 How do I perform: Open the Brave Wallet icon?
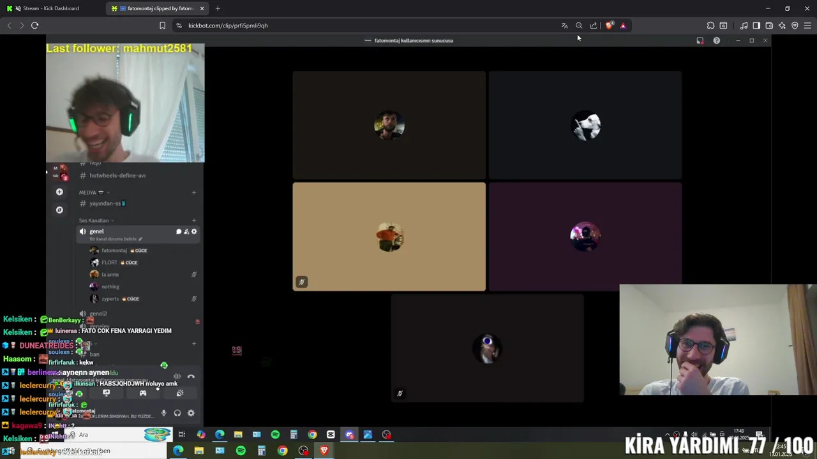pos(769,25)
